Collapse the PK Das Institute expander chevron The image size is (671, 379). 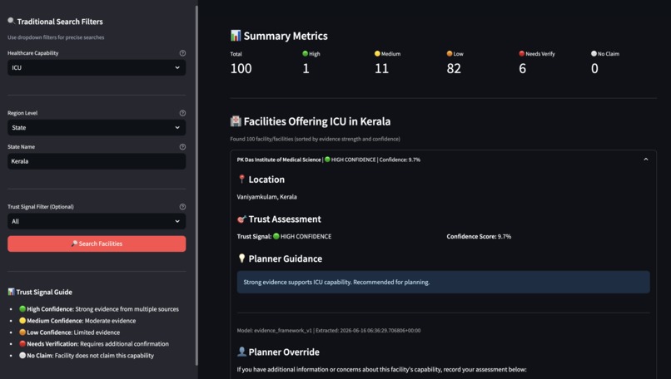(x=646, y=160)
